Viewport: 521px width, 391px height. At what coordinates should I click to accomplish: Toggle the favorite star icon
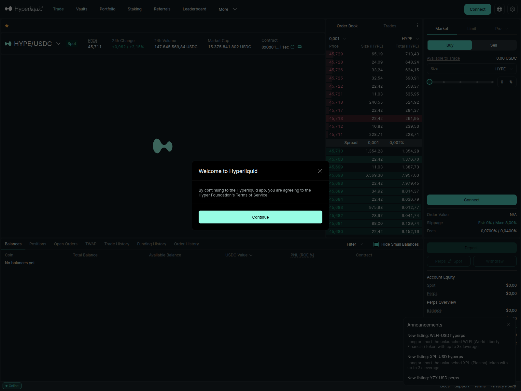(x=7, y=26)
